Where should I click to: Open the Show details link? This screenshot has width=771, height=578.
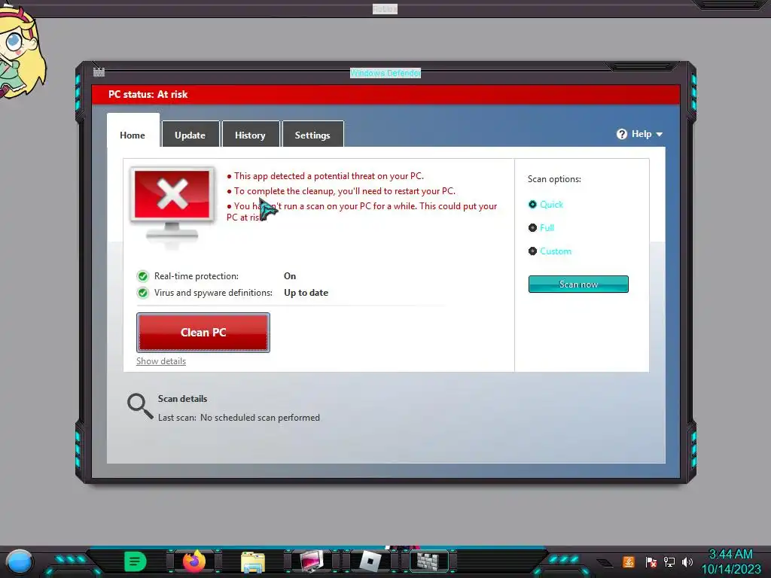(x=161, y=361)
